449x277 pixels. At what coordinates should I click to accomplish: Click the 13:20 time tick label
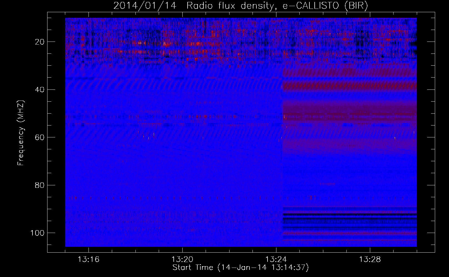(182, 260)
